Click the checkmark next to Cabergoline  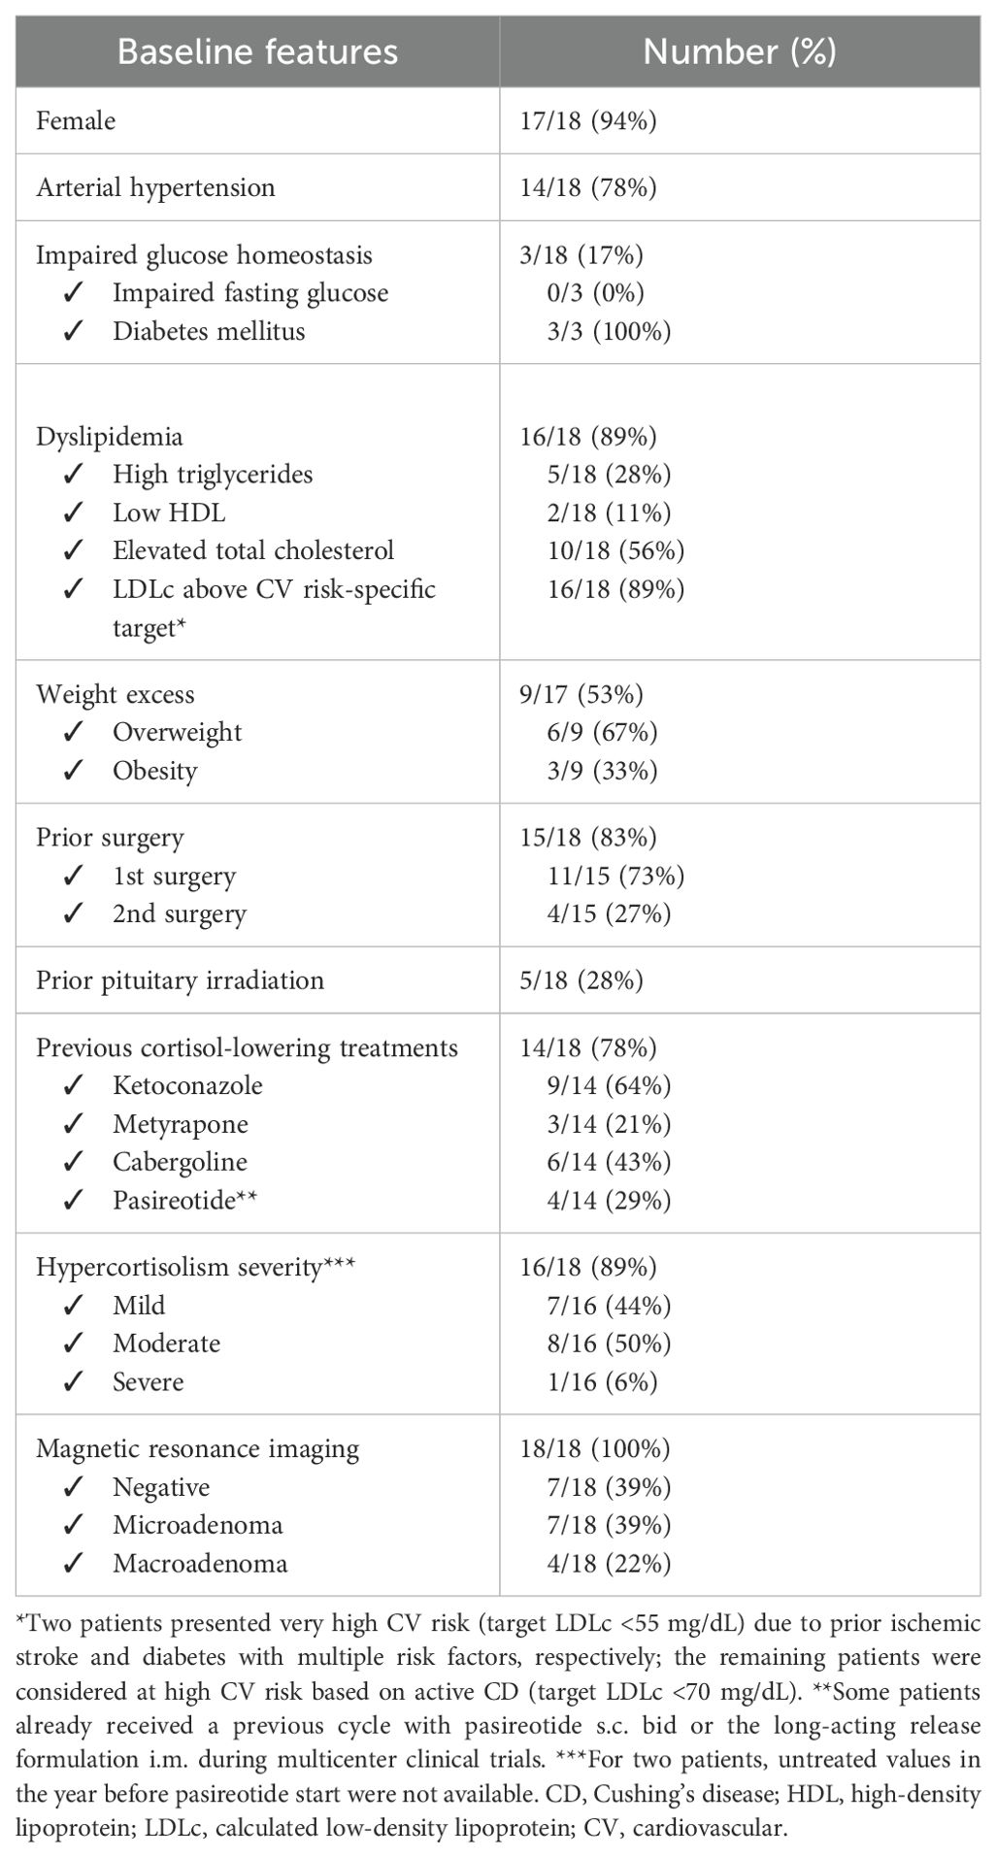click(72, 1162)
